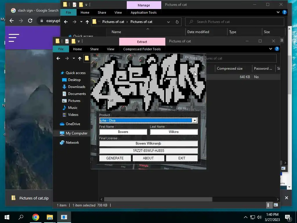Click the Bowers Wilkinsmjb license name field

pos(148,143)
